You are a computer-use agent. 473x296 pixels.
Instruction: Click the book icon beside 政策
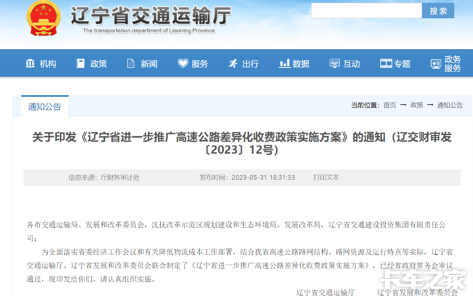coord(80,63)
